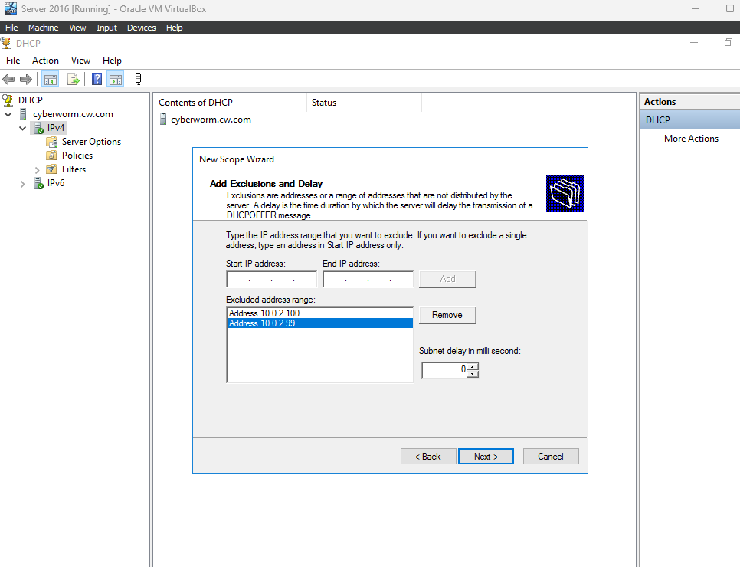Collapse the IPv4 tree node
The width and height of the screenshot is (740, 567).
[x=23, y=128]
